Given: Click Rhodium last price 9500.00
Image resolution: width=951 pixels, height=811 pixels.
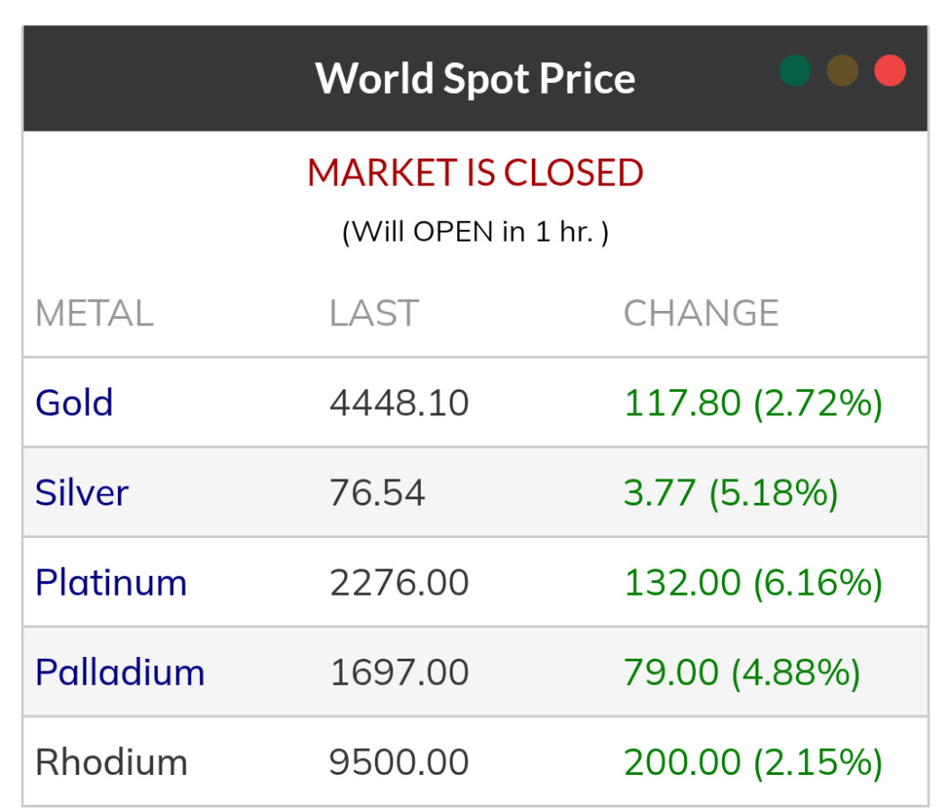Looking at the screenshot, I should (399, 762).
